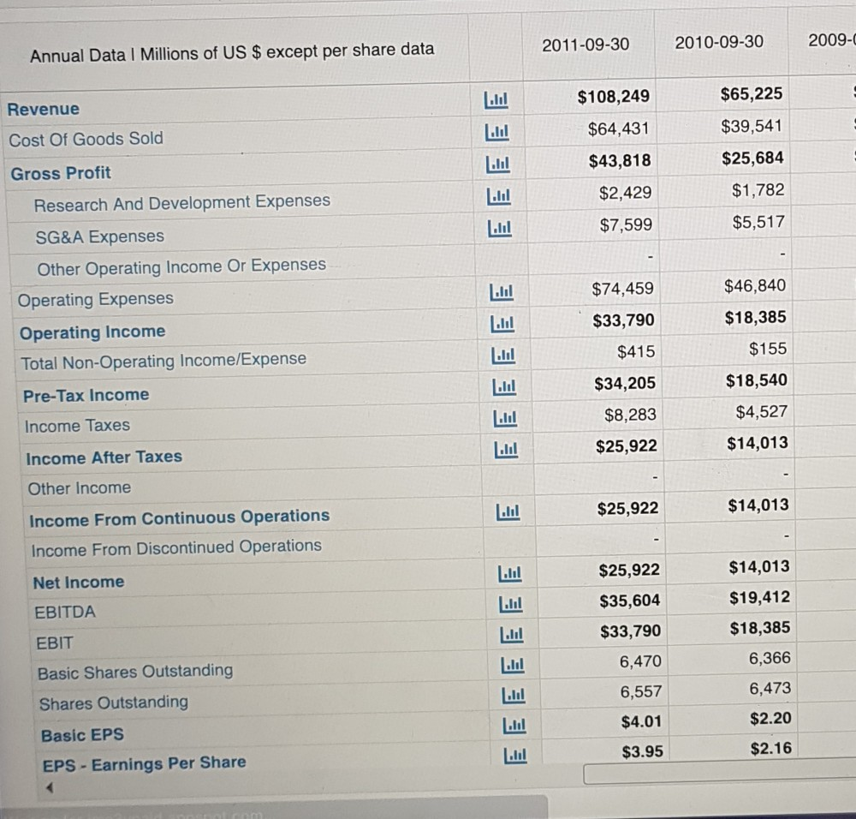Screen dimensions: 856x819
Task: Select the $64,431 cost of goods value
Action: (x=619, y=129)
